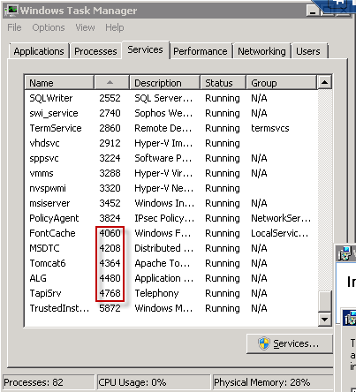Click the 'Sophos We...' description

163,113
